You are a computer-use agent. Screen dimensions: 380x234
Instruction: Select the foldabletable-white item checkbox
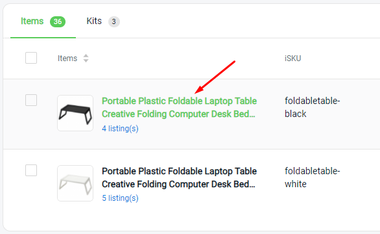pos(31,170)
